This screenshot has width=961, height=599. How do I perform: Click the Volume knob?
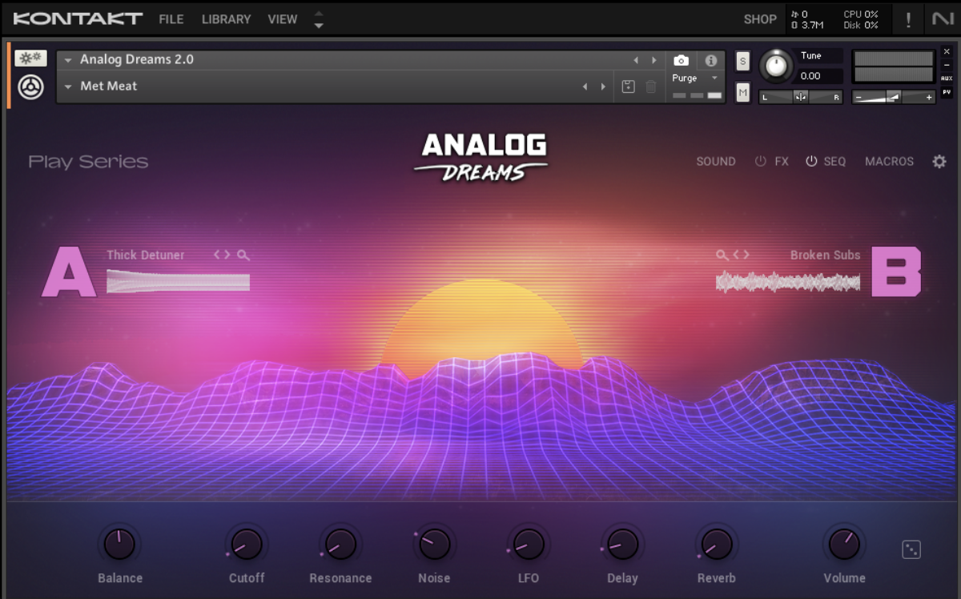844,545
